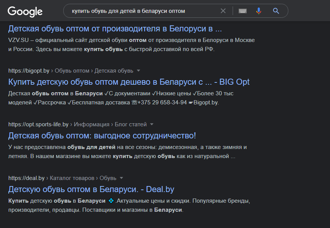Click snippet text starting 'VZV.SU – официальный сайт'

pos(131,45)
